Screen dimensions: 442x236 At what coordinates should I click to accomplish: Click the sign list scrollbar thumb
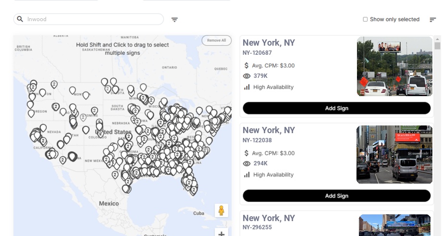click(437, 46)
